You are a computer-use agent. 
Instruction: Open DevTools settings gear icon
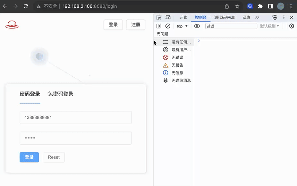(x=275, y=17)
